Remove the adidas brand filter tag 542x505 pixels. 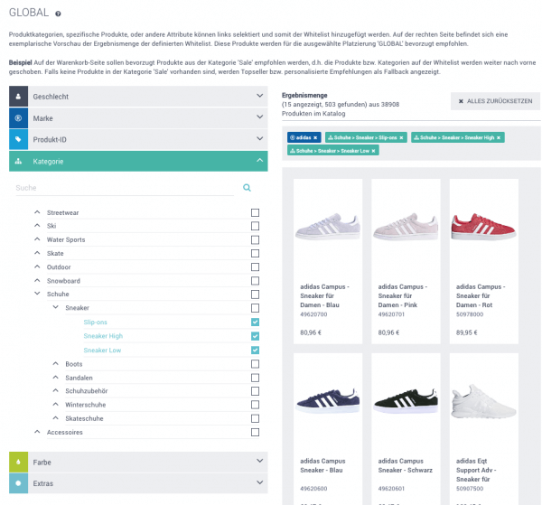[315, 137]
